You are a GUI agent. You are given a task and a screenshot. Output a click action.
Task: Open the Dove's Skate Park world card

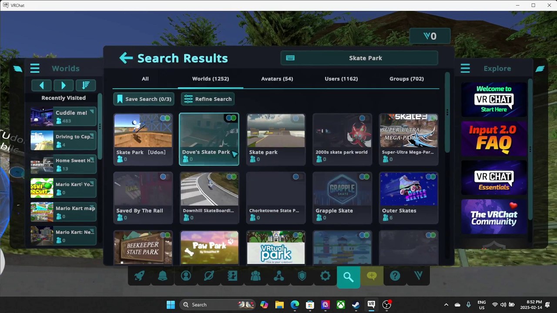click(209, 139)
